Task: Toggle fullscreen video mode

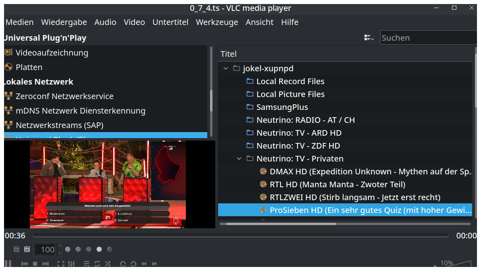Action: click(61, 264)
